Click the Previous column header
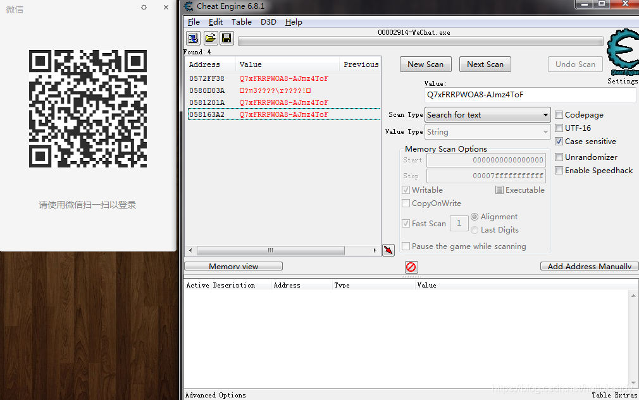This screenshot has height=400, width=639. (x=361, y=64)
